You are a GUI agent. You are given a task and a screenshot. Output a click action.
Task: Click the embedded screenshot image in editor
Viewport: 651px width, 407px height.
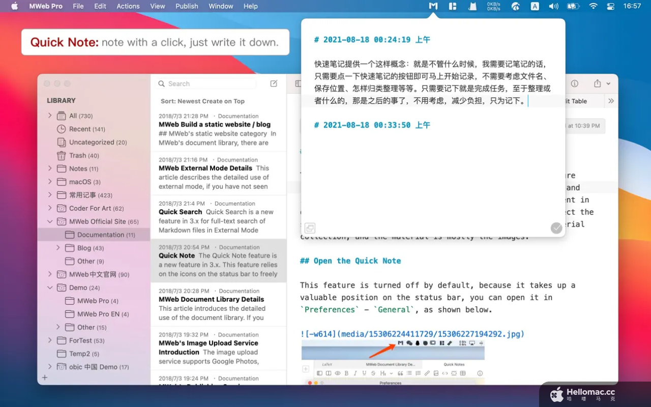[393, 363]
